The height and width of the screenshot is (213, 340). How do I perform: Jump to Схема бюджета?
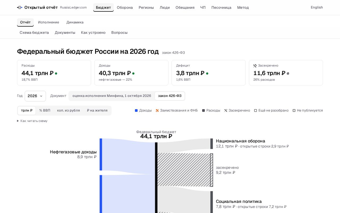(x=34, y=32)
